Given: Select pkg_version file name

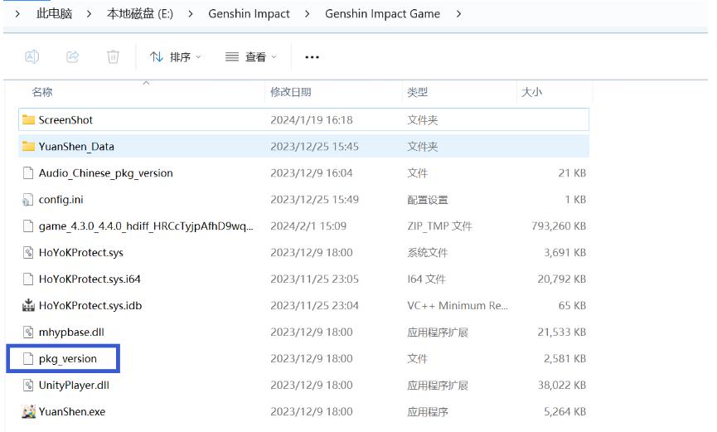Looking at the screenshot, I should click(68, 359).
